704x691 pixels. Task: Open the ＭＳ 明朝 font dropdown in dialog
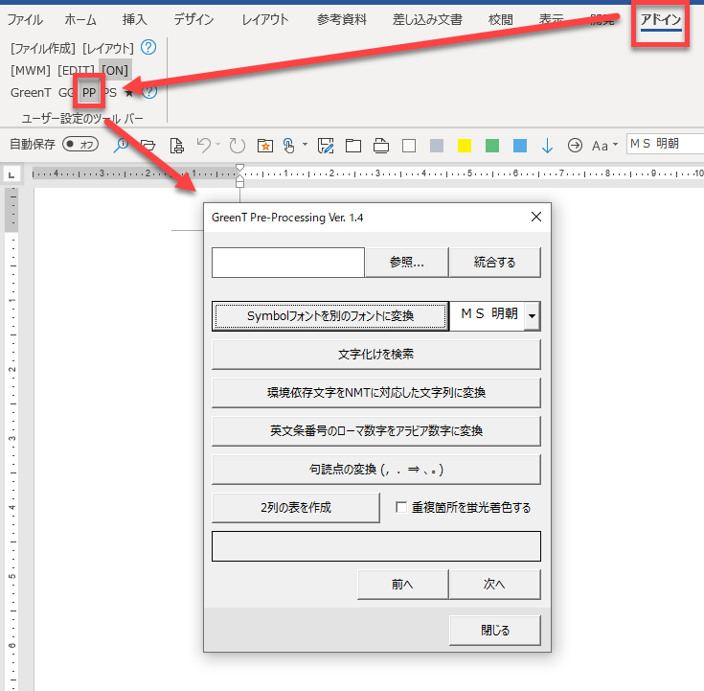(533, 315)
